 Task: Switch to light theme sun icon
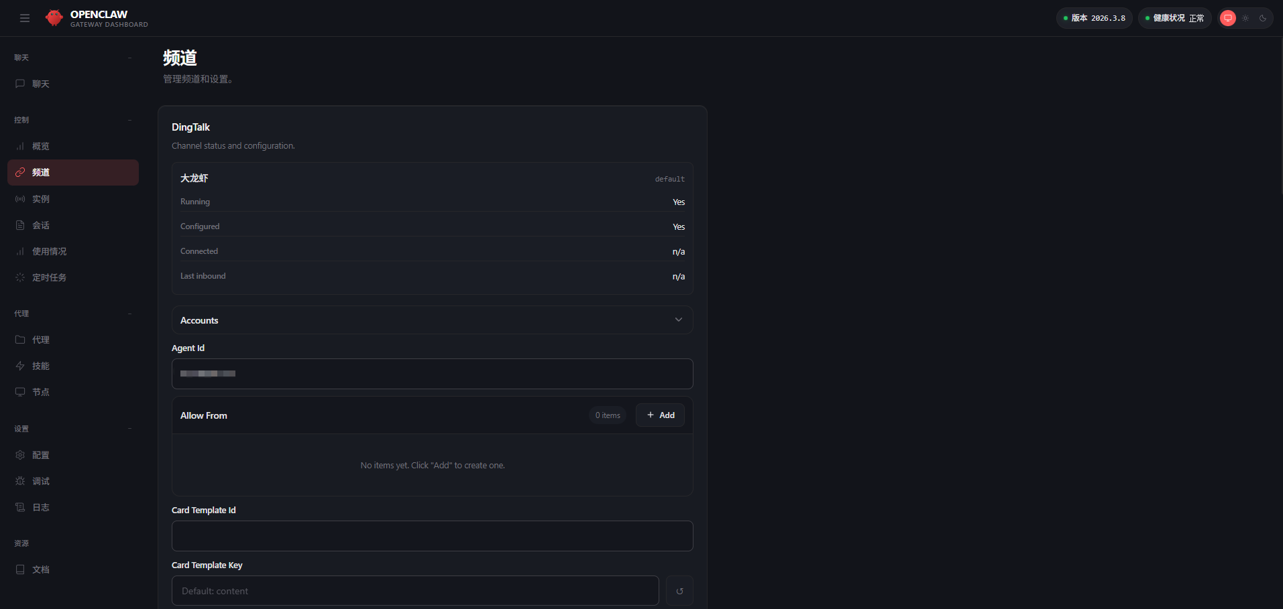[1245, 18]
